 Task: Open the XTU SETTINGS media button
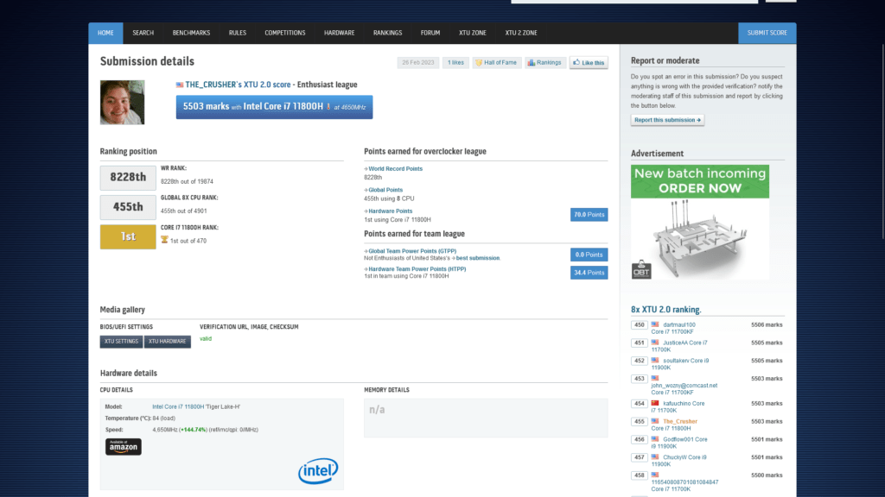tap(121, 342)
